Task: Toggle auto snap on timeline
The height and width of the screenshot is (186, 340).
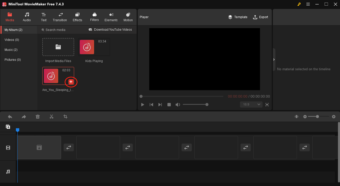Action: [x=296, y=117]
